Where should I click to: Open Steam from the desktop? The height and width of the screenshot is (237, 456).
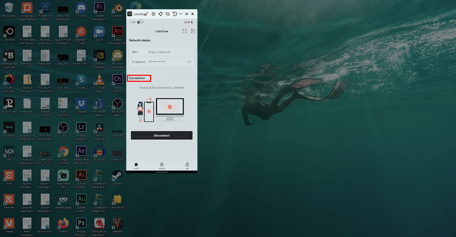click(117, 175)
